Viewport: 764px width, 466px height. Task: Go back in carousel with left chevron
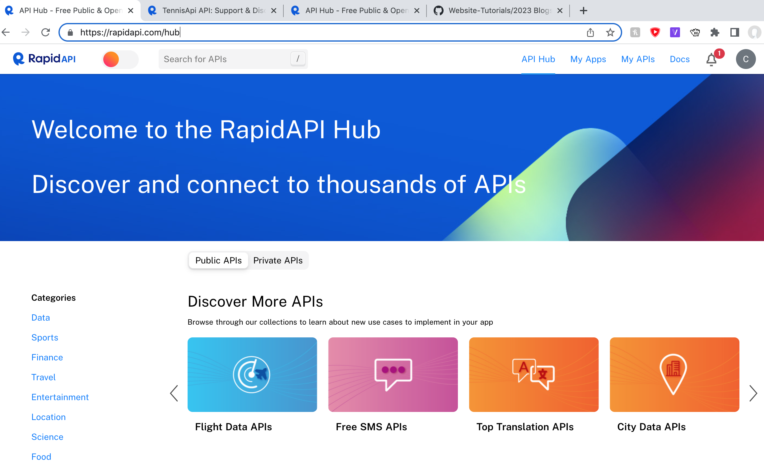tap(174, 393)
